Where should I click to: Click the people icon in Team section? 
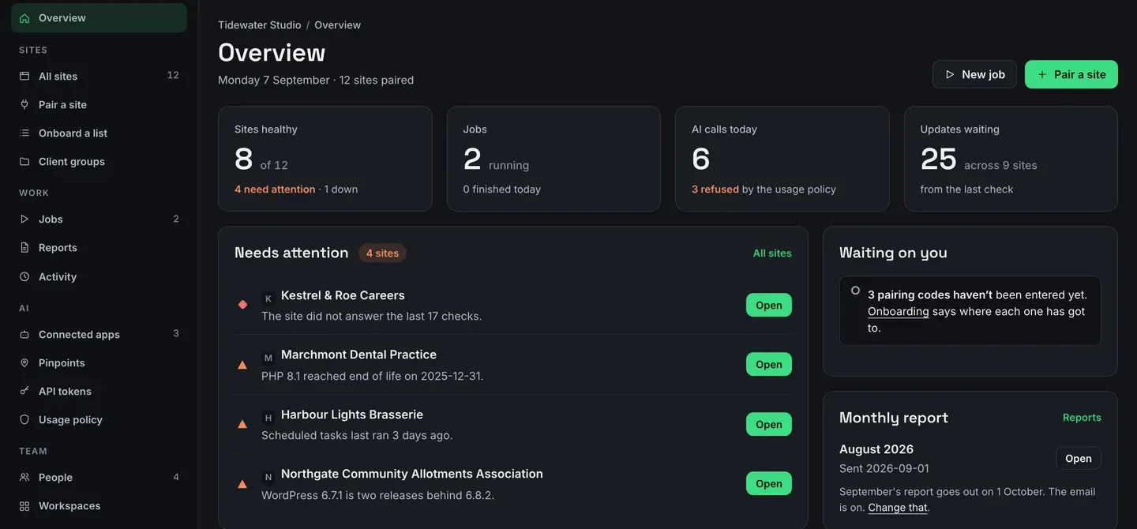tap(24, 478)
